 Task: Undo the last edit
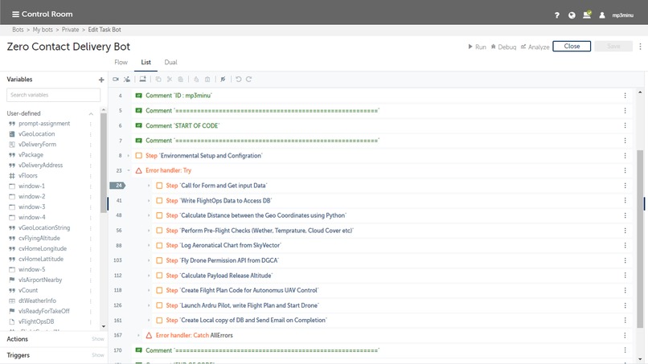[239, 80]
